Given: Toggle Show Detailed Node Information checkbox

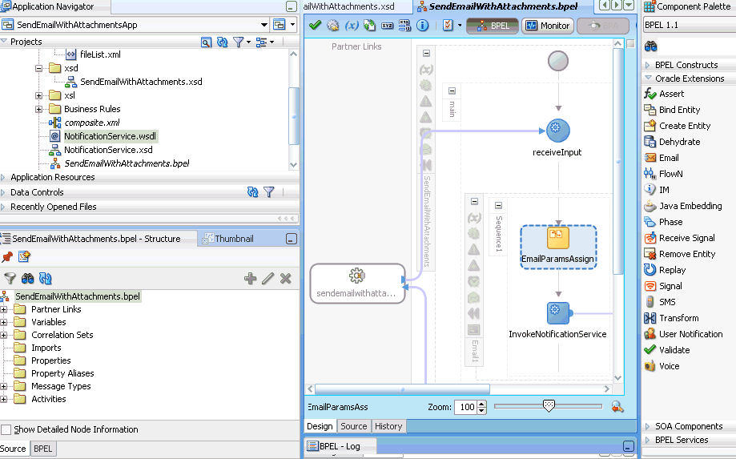Looking at the screenshot, I should pyautogui.click(x=6, y=429).
